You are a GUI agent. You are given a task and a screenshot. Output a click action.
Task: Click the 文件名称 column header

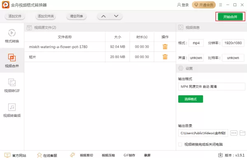(65, 37)
